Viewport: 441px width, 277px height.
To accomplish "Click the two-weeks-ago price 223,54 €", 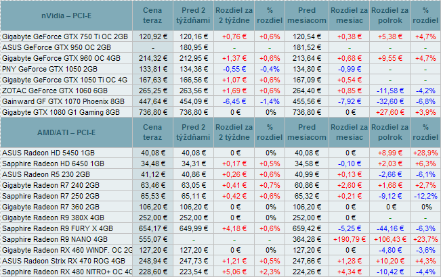I will [x=194, y=272].
